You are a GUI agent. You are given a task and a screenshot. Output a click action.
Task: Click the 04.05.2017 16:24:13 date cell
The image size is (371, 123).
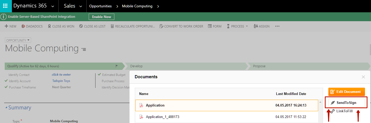click(x=291, y=105)
